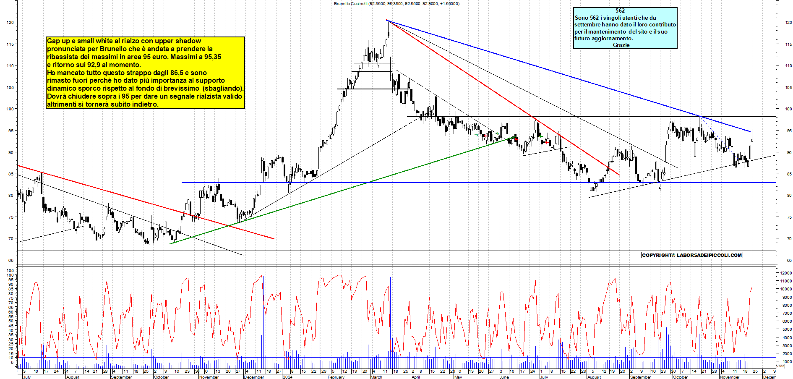
Task: Click the '6000' volume axis label
Action: [x=787, y=321]
